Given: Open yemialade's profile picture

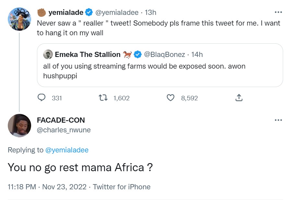Looking at the screenshot, I should [19, 19].
